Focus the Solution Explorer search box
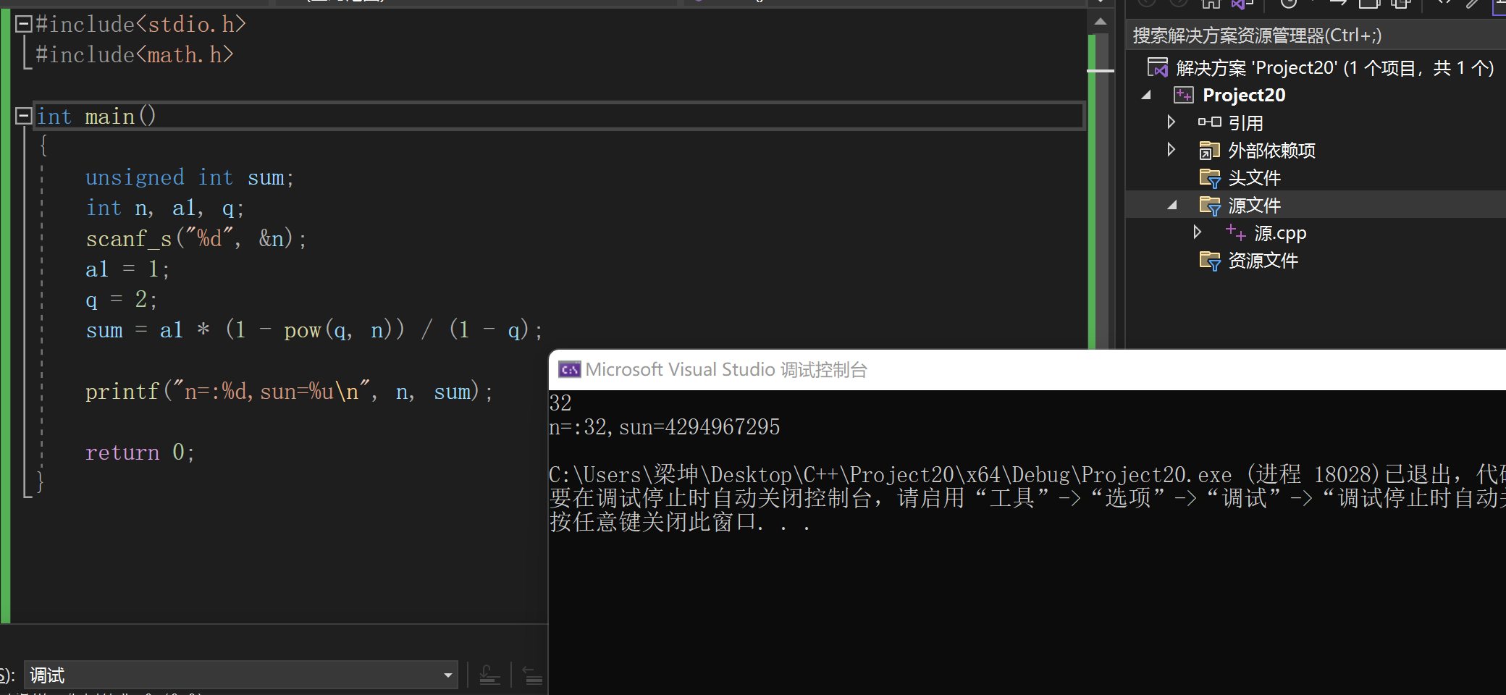Screen dimensions: 1506x695 [x=1315, y=35]
